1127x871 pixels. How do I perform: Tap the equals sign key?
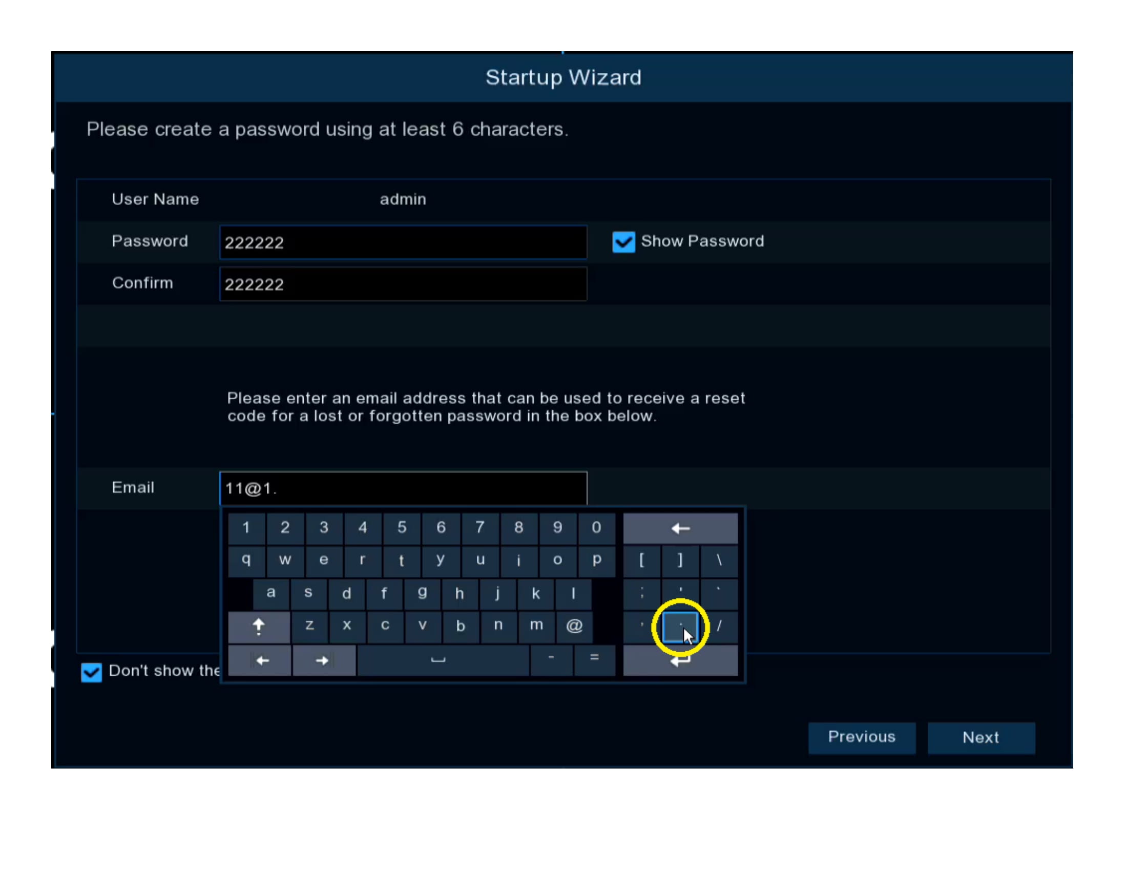[594, 660]
